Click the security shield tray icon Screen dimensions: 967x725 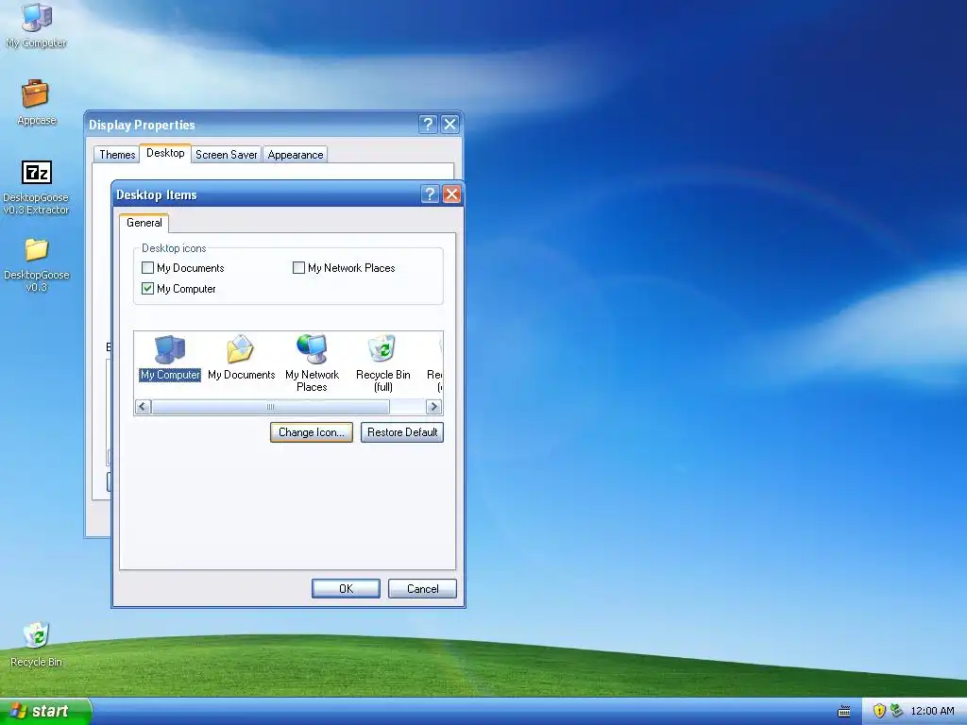[879, 711]
